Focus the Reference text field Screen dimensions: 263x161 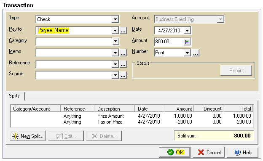pos(74,64)
